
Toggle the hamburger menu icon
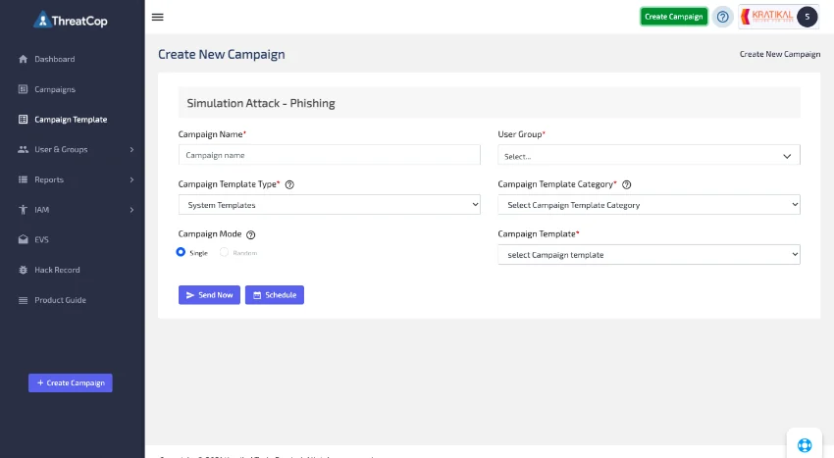click(x=157, y=17)
